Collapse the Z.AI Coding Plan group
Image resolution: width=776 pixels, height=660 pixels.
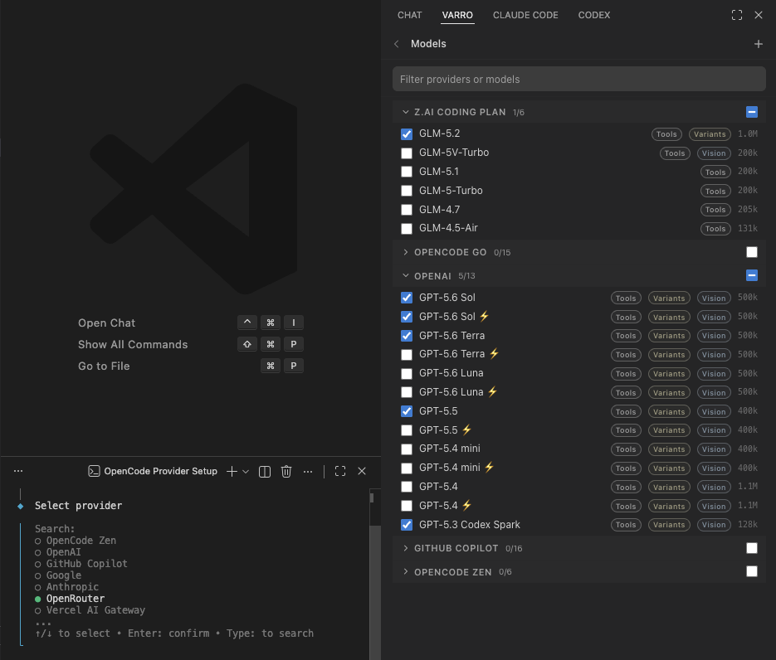pyautogui.click(x=406, y=112)
